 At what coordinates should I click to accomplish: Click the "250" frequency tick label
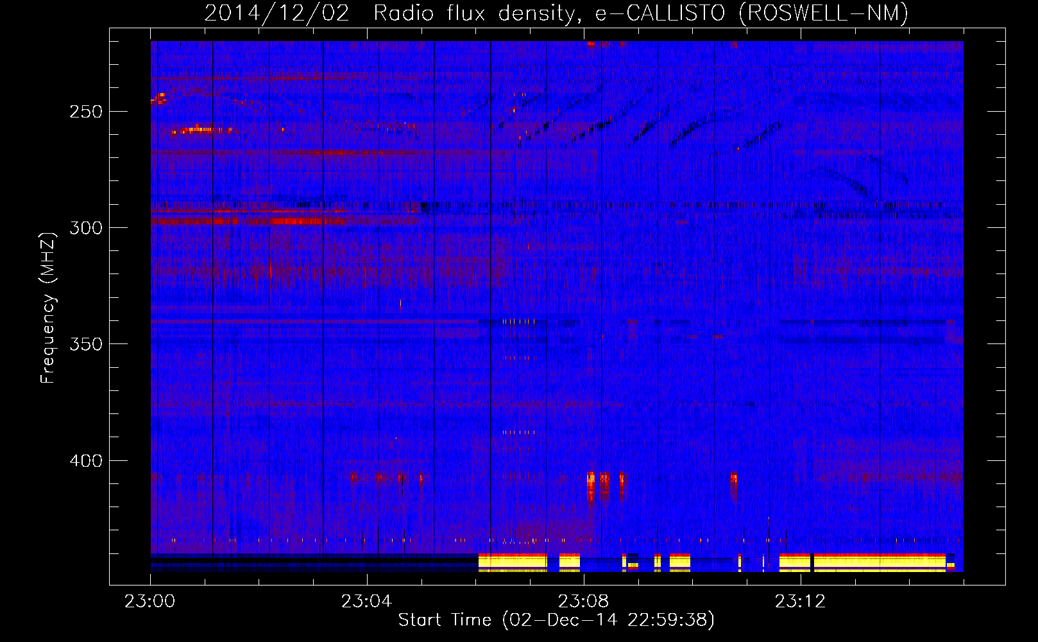(86, 112)
